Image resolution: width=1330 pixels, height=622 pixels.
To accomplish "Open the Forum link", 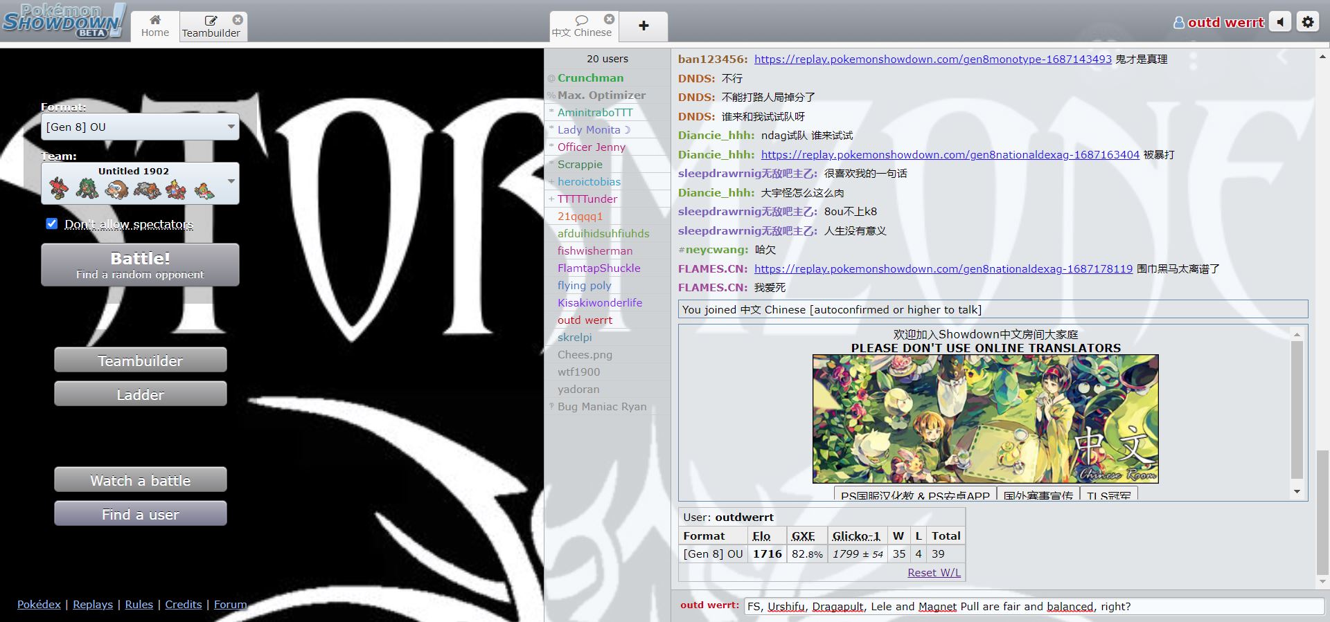I will 230,604.
